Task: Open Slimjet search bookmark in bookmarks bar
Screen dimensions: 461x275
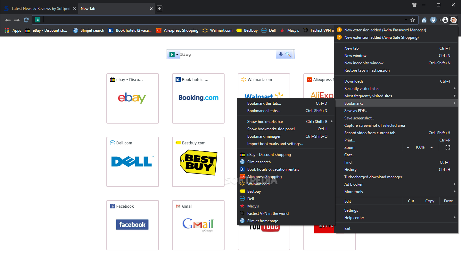Action: pyautogui.click(x=89, y=30)
